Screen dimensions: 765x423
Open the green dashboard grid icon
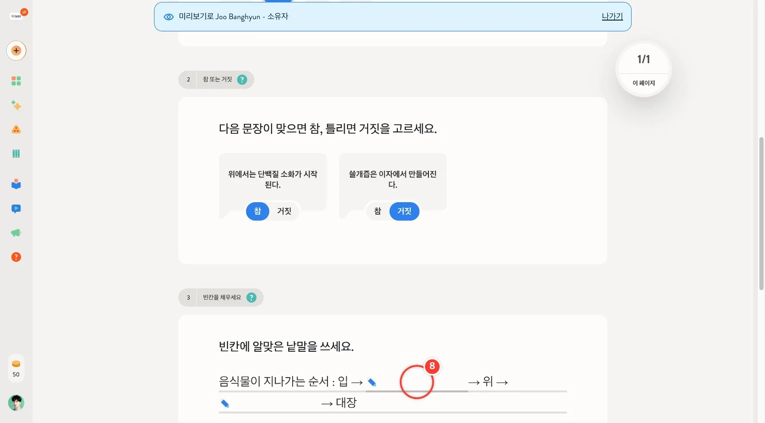point(16,81)
